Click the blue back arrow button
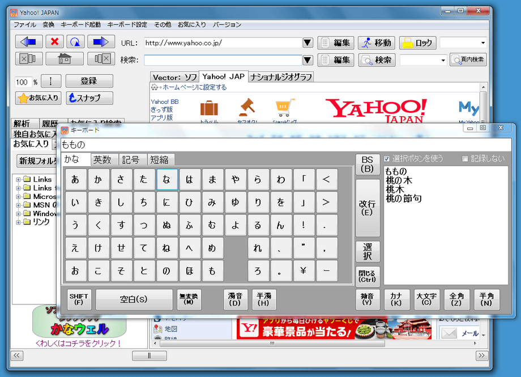This screenshot has width=521, height=377. 28,42
